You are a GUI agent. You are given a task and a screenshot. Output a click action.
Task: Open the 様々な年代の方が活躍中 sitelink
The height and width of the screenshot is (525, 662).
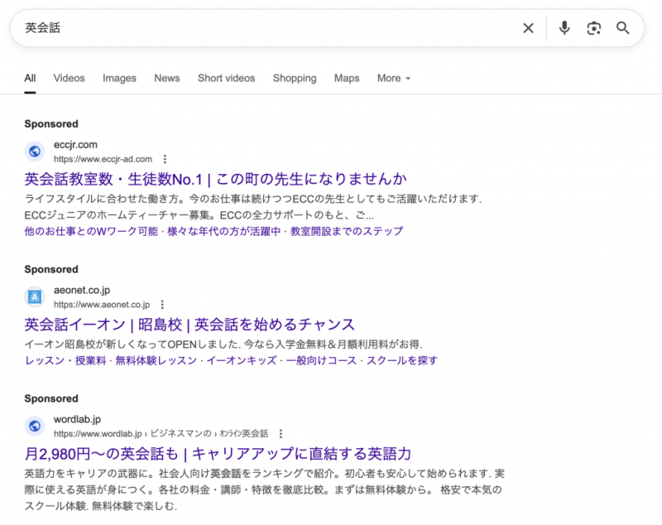pos(223,232)
